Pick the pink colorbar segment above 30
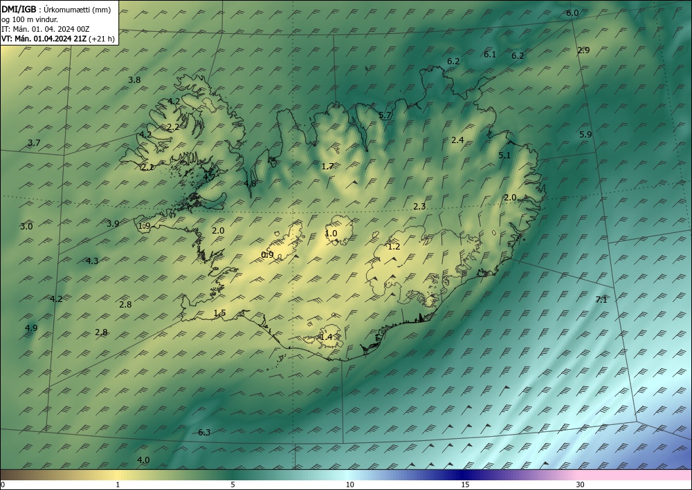 pos(635,475)
